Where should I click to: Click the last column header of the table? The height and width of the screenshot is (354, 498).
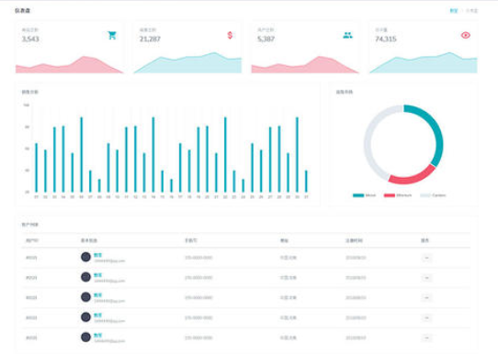(x=424, y=240)
